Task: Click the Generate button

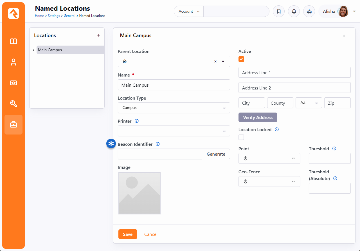Action: tap(216, 154)
